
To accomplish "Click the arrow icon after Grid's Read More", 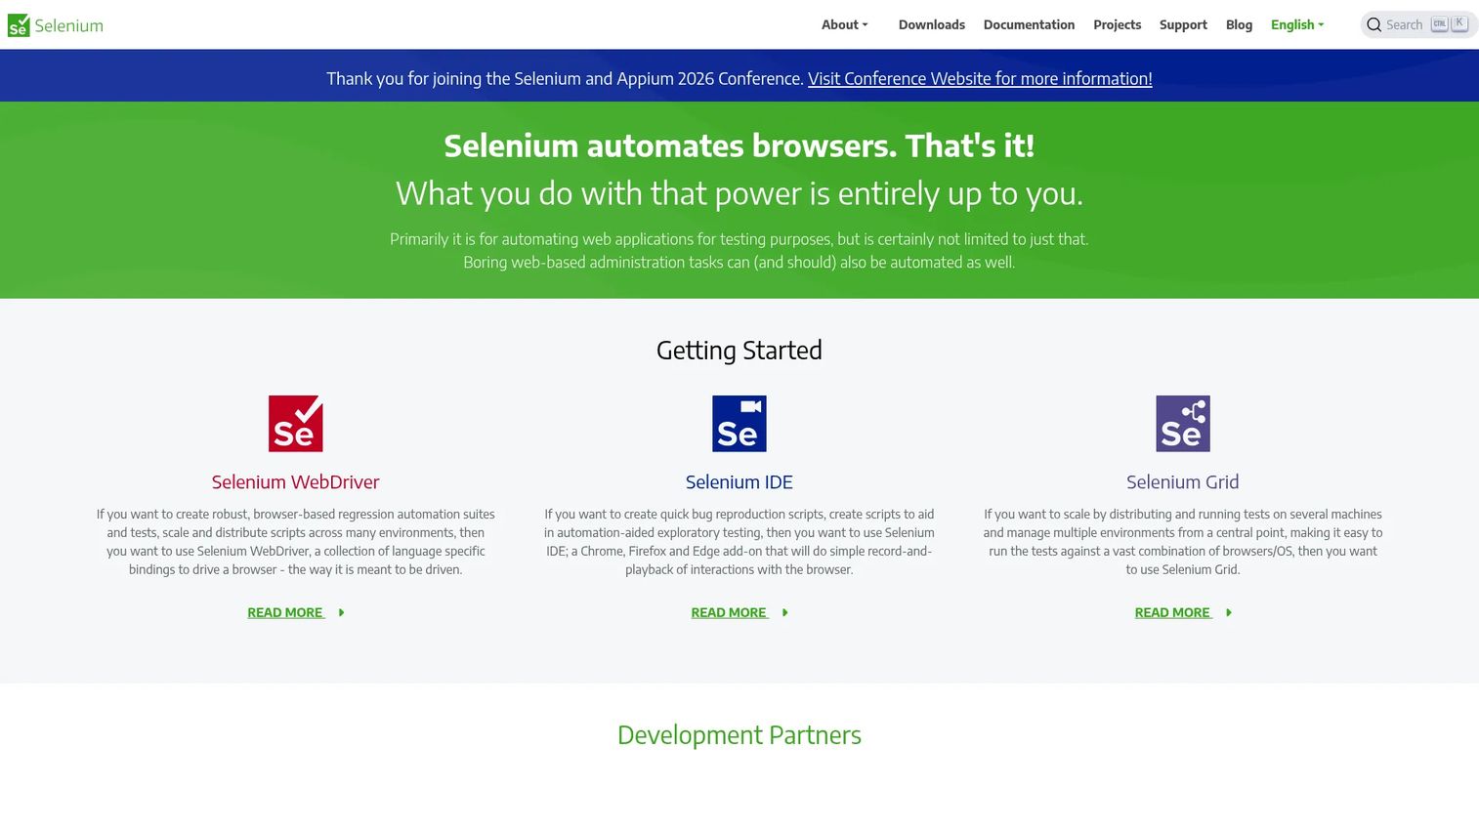I will pyautogui.click(x=1228, y=613).
